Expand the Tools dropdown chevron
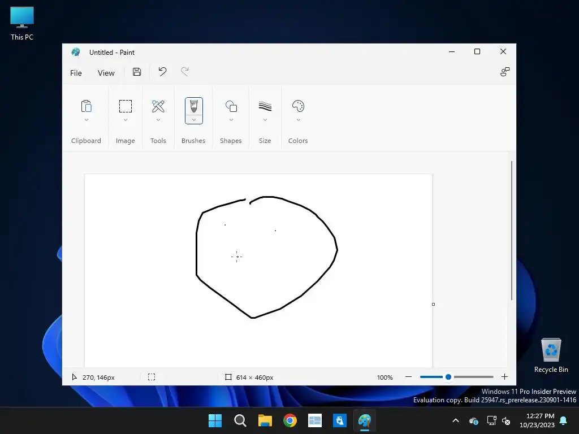Viewport: 579px width, 434px height. coord(158,120)
